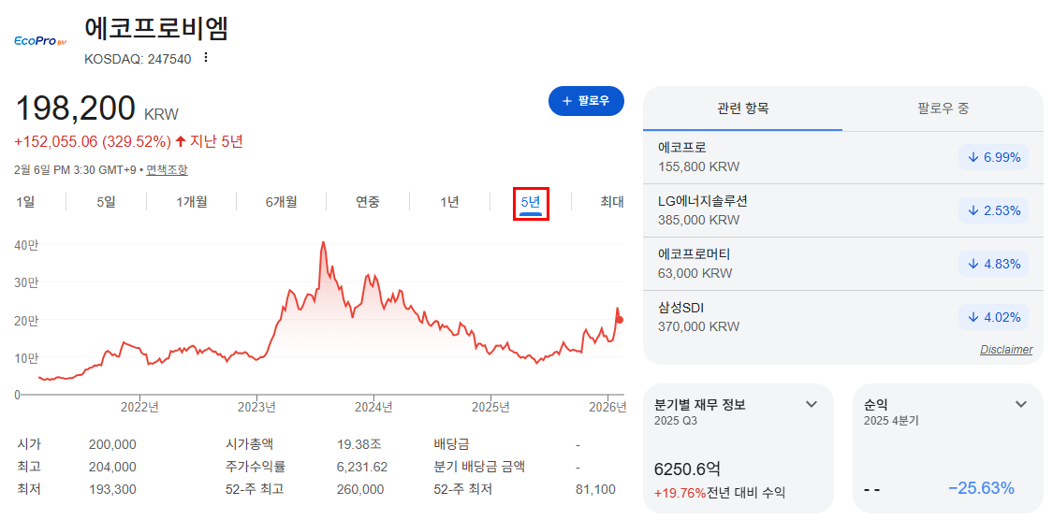Open the 삼성SDI related stock row
This screenshot has width=1053, height=520.
842,317
